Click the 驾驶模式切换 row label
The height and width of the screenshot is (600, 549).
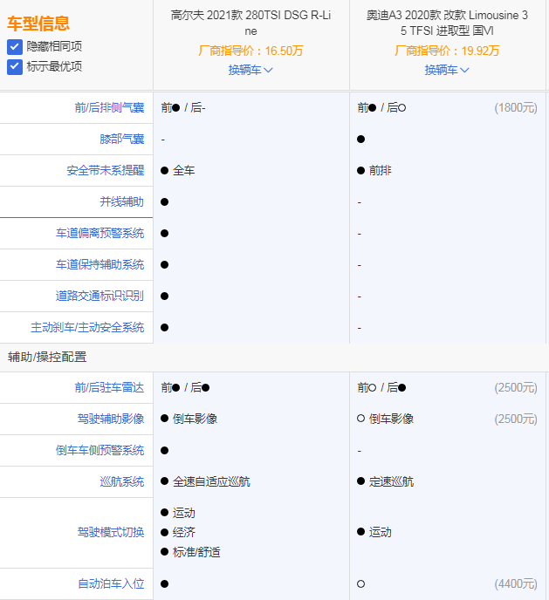pos(112,532)
